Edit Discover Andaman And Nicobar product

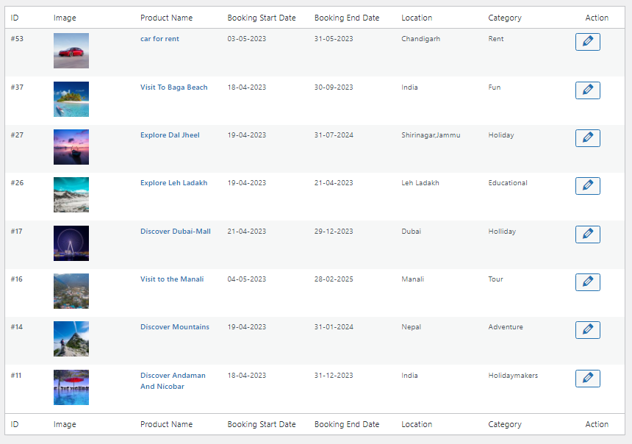pos(587,379)
